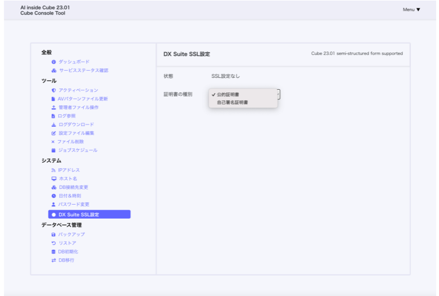
Task: Open the リストア page link
Action: click(68, 243)
